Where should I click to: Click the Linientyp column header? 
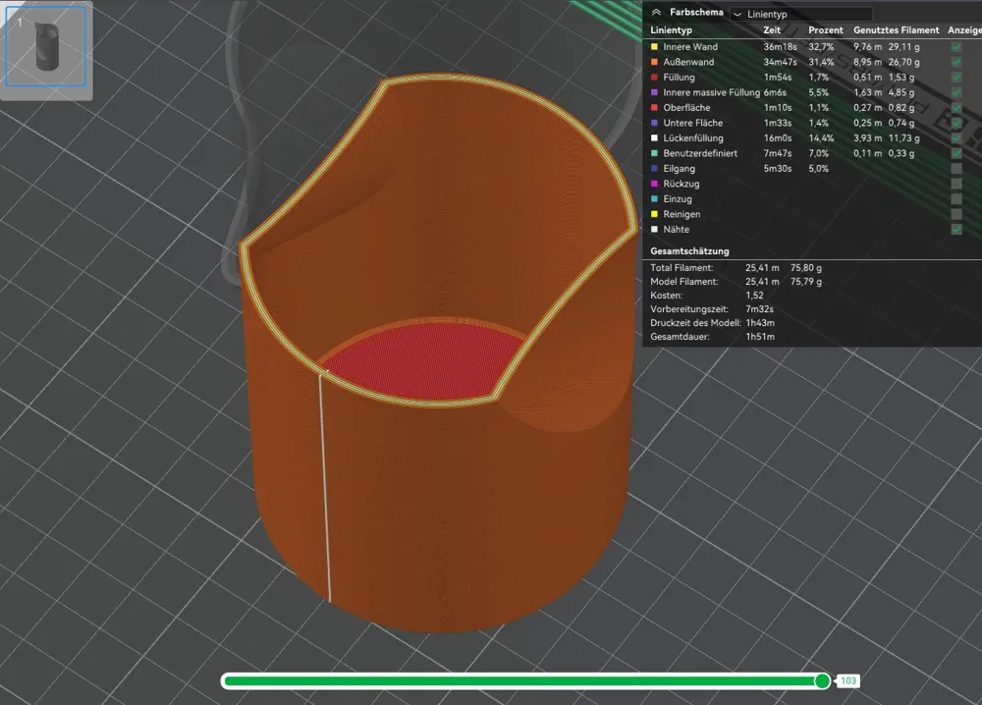[673, 30]
